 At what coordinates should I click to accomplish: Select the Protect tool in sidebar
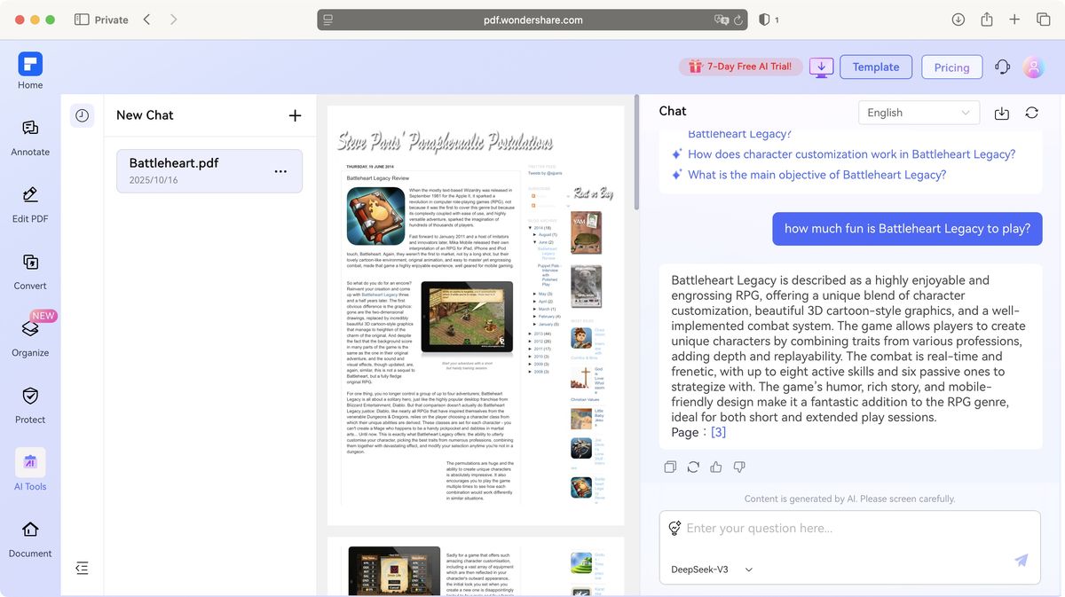(x=29, y=404)
